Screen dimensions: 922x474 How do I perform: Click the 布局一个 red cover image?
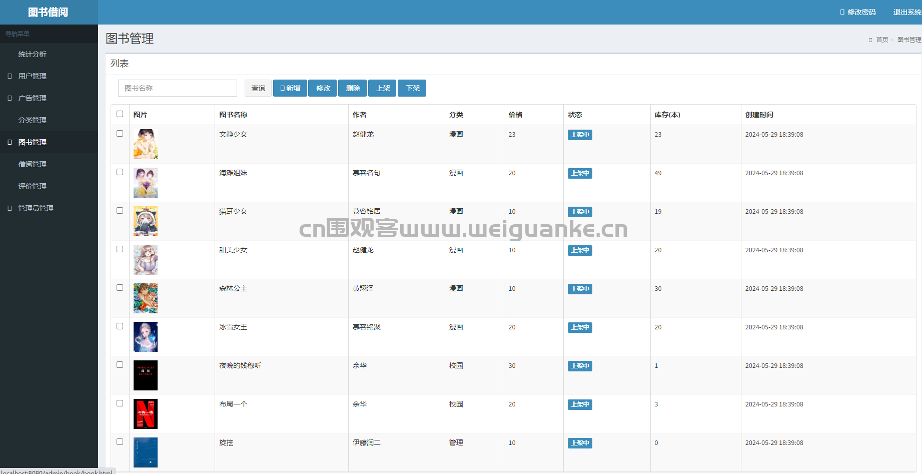tap(146, 414)
